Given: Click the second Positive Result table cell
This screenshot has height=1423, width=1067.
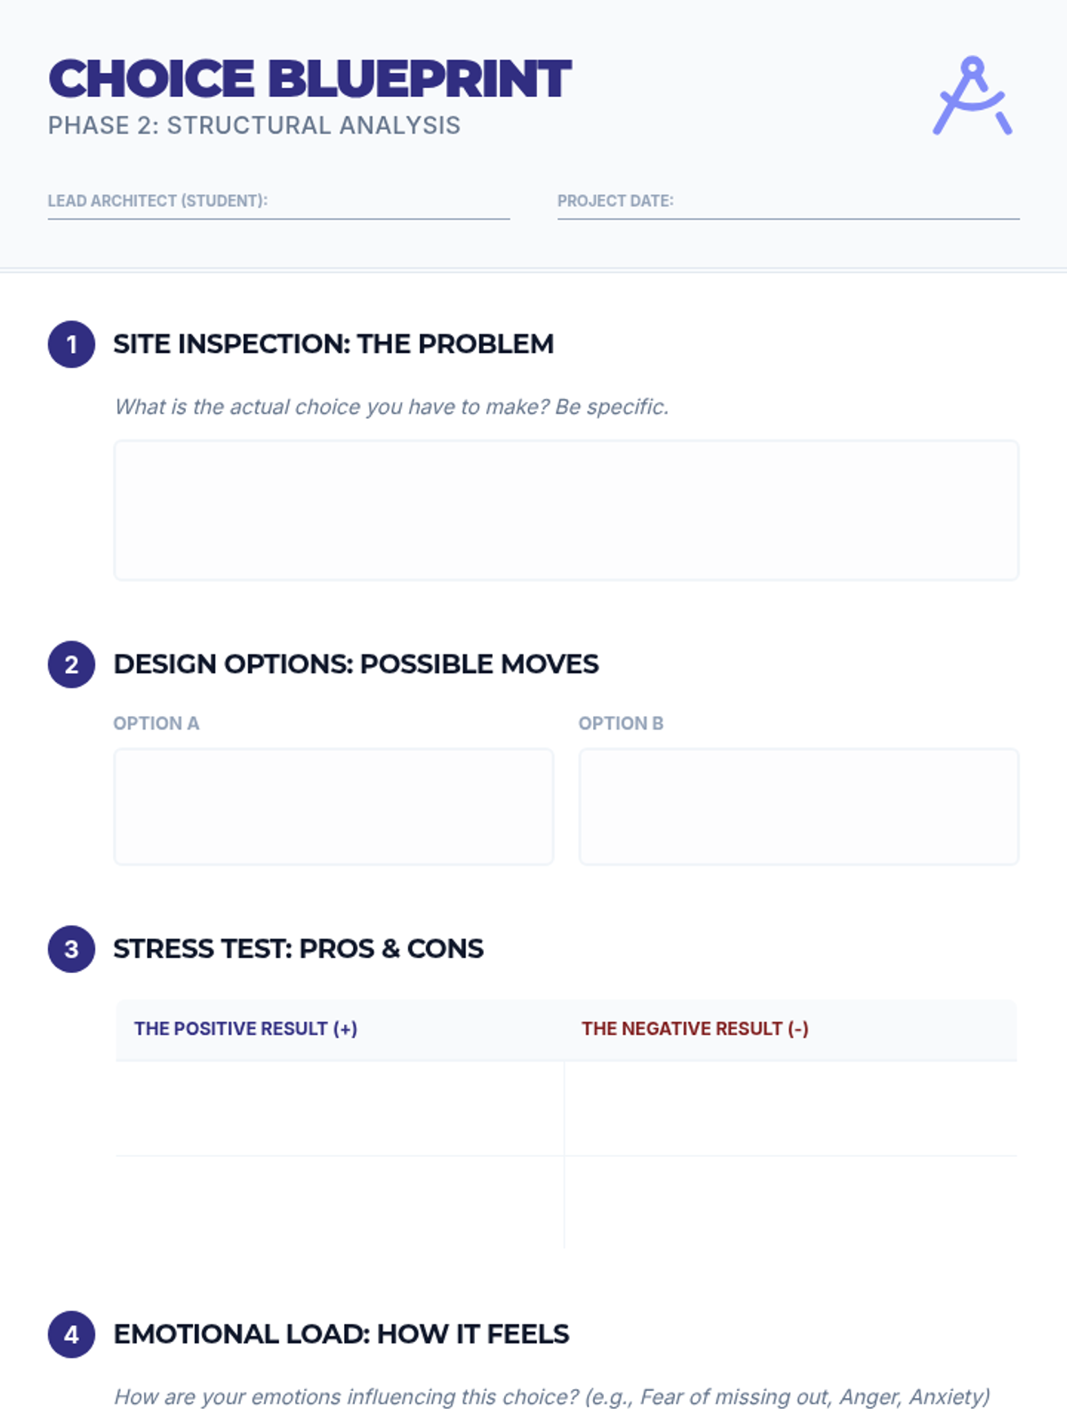Looking at the screenshot, I should pyautogui.click(x=340, y=1202).
